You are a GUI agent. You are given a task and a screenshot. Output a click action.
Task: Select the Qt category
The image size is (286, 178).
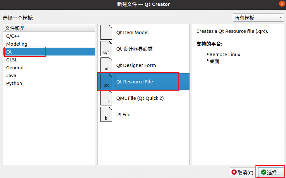(x=49, y=52)
